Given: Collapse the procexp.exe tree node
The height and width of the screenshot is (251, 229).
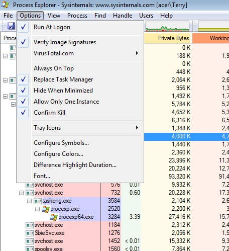Looking at the screenshot, I should (x=37, y=209).
